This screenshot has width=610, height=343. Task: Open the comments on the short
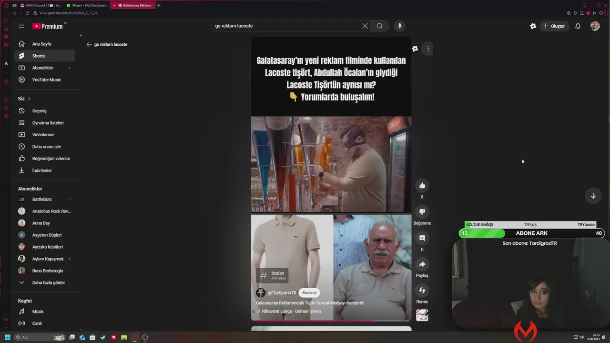pos(422,238)
